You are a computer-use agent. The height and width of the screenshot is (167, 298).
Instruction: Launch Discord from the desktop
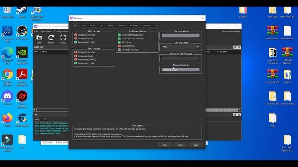pos(7,98)
